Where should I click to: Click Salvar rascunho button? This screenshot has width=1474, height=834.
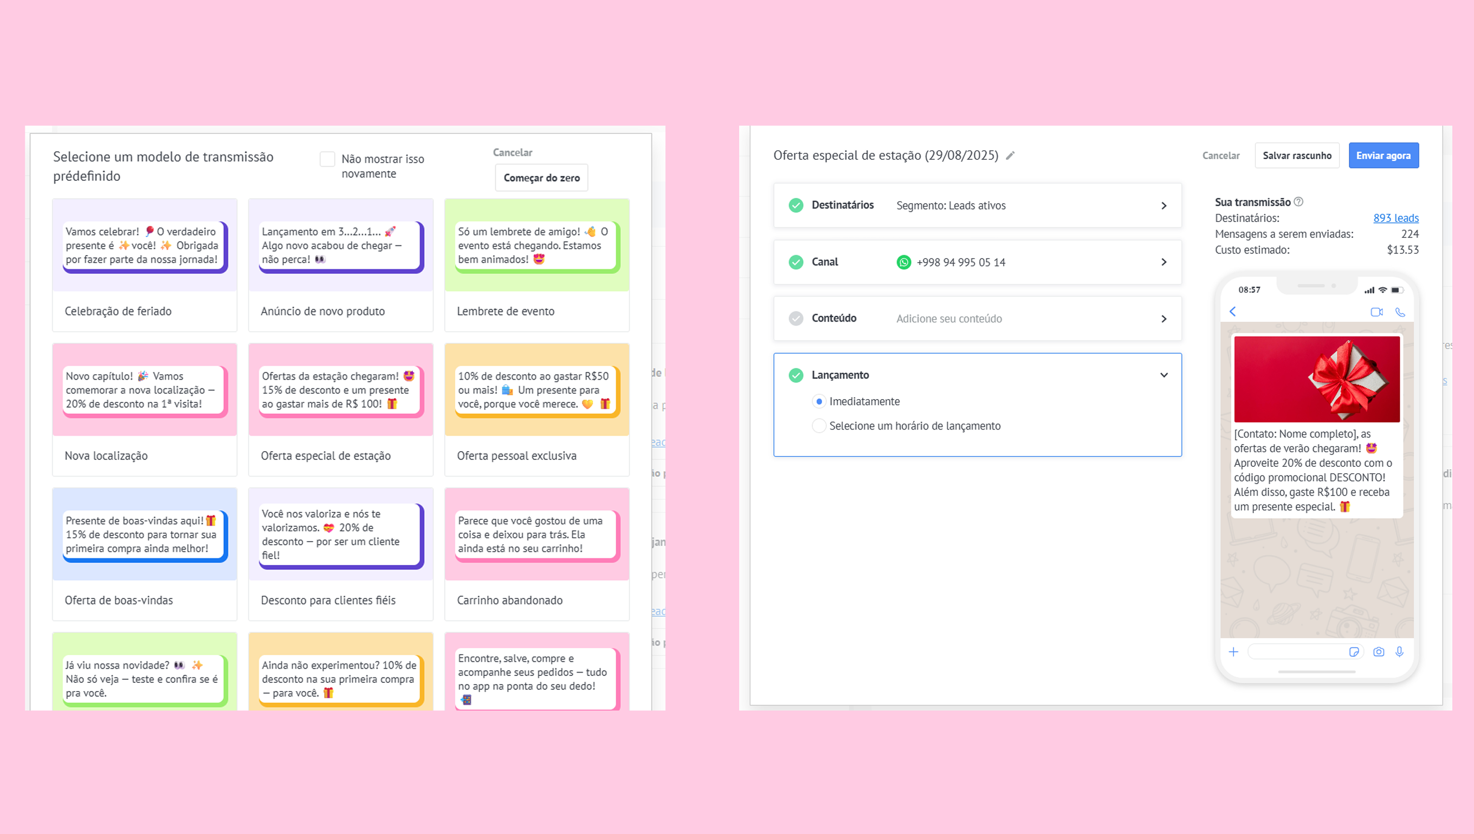[1296, 156]
